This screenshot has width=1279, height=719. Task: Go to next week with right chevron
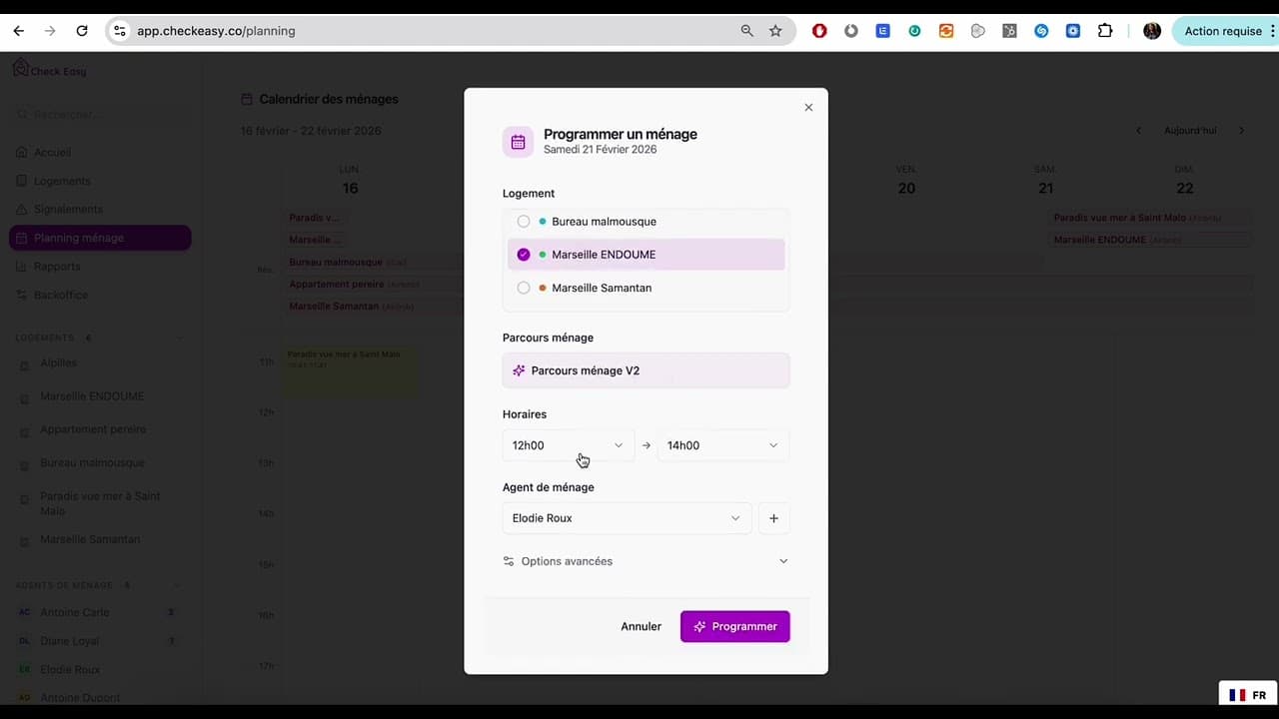1242,131
